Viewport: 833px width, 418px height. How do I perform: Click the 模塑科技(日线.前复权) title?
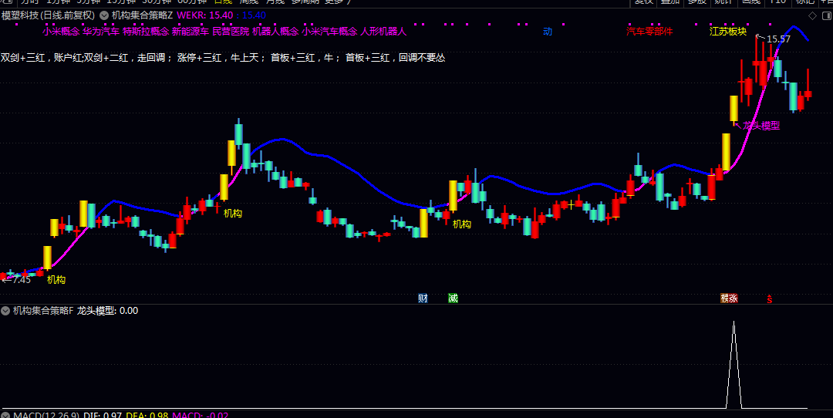[x=48, y=15]
